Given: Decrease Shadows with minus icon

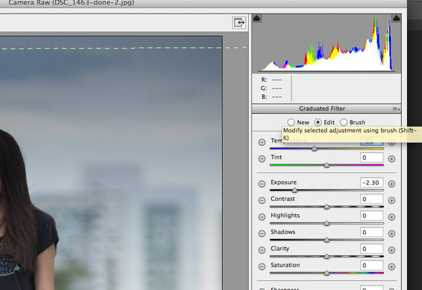Looking at the screenshot, I should click(262, 234).
